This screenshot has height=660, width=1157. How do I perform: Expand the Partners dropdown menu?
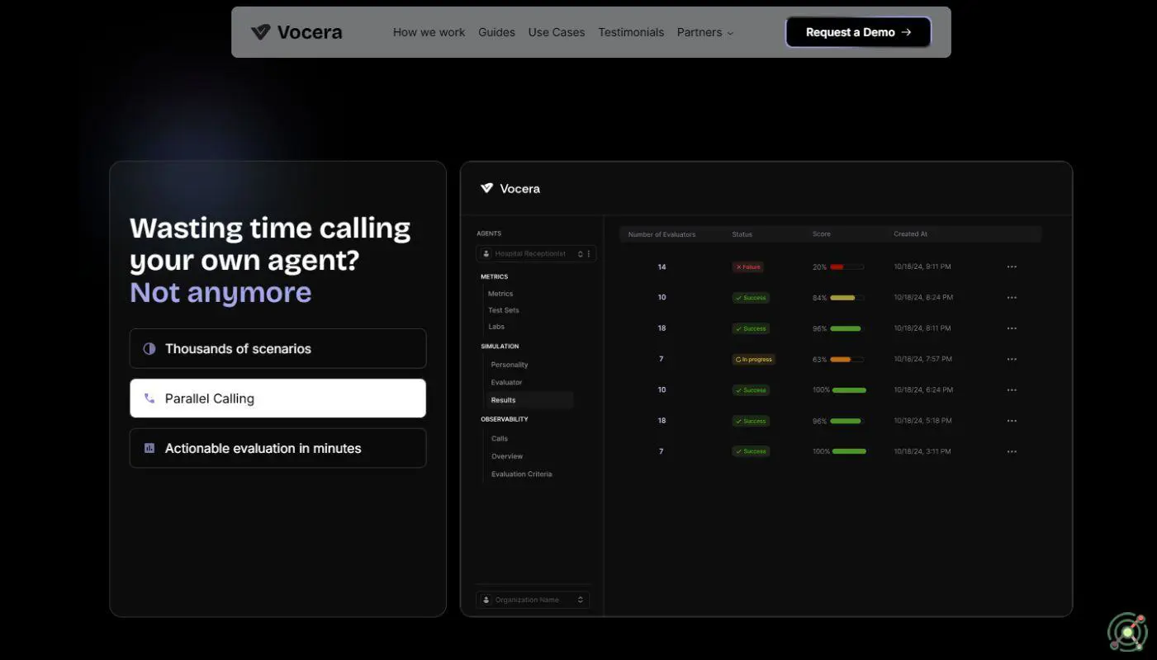click(x=704, y=32)
